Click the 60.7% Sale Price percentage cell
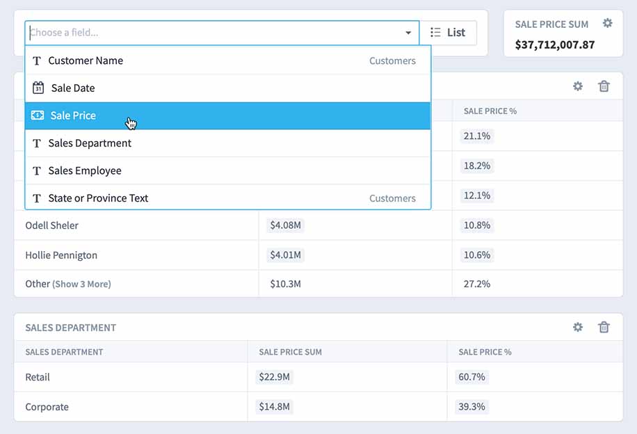 click(471, 376)
